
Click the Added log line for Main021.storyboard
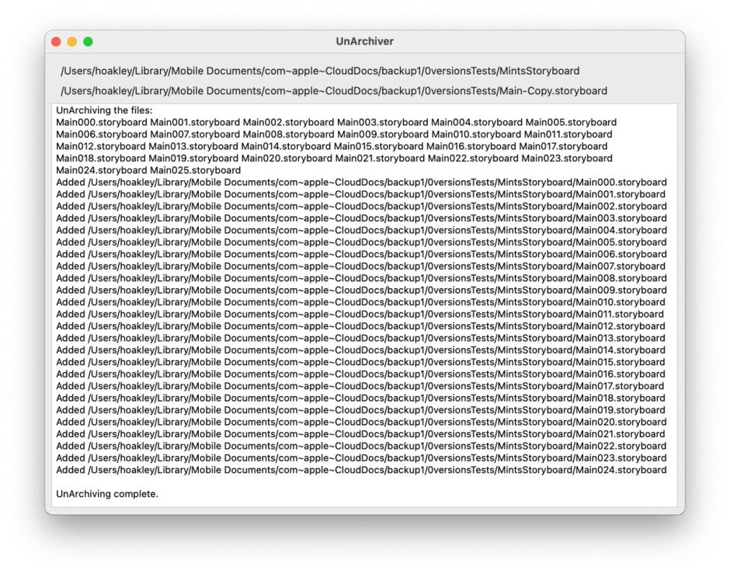pos(361,434)
